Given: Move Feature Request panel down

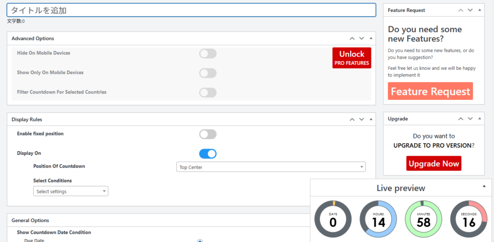Looking at the screenshot, I should 470,10.
